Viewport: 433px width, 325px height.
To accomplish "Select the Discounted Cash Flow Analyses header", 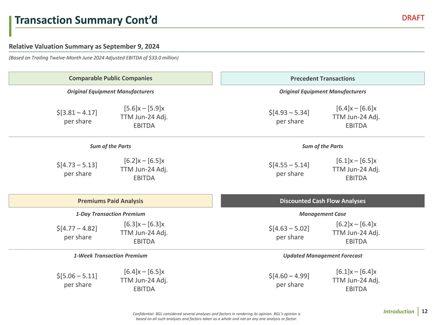I will tap(322, 201).
